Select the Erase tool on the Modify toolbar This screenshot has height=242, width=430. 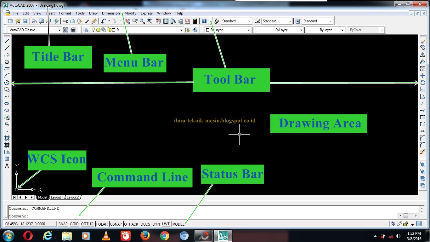423,41
